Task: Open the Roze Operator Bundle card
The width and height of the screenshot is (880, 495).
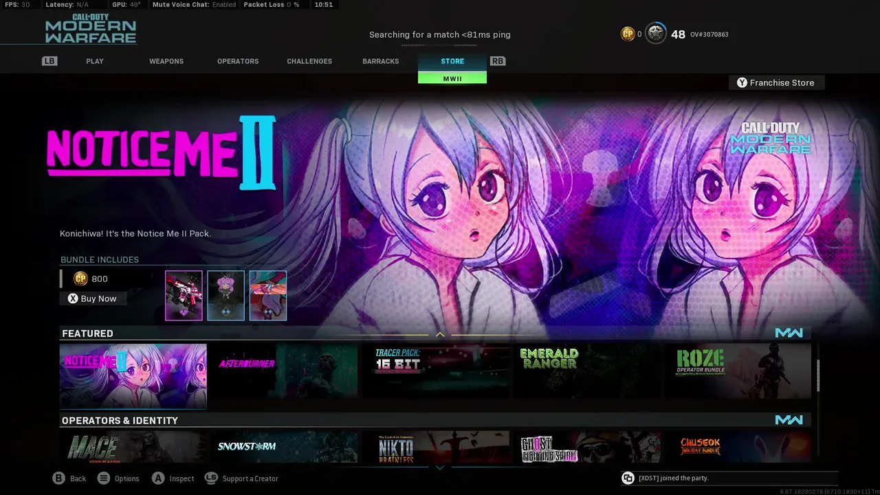Action: point(738,371)
